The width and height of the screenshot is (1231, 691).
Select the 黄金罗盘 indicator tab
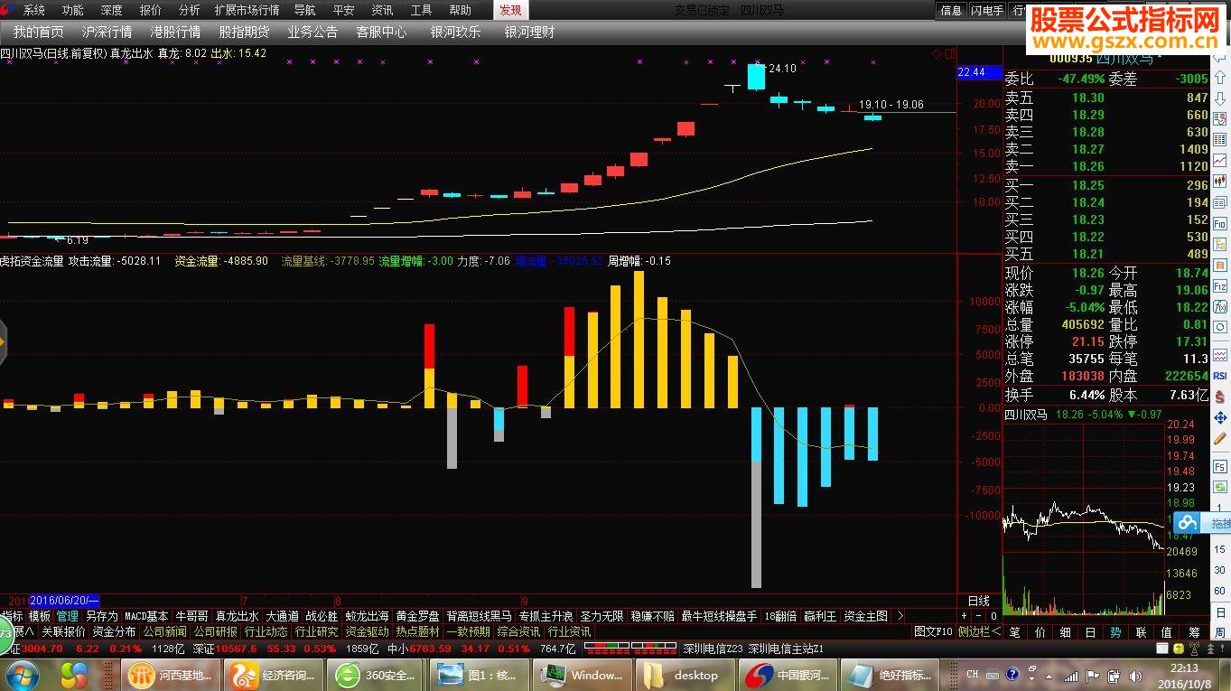pyautogui.click(x=418, y=616)
